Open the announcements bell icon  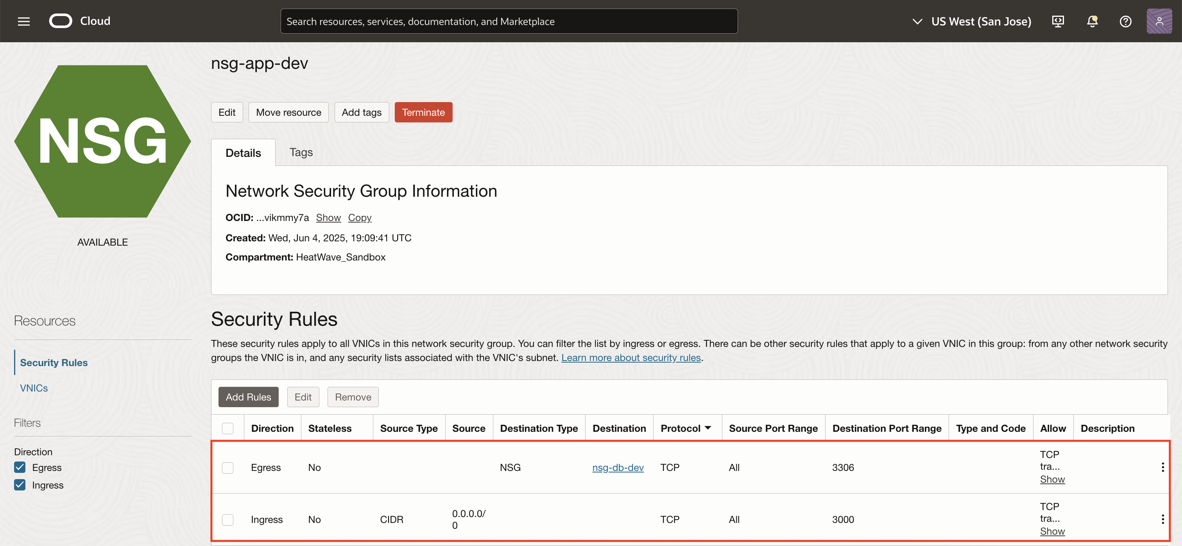(1092, 21)
